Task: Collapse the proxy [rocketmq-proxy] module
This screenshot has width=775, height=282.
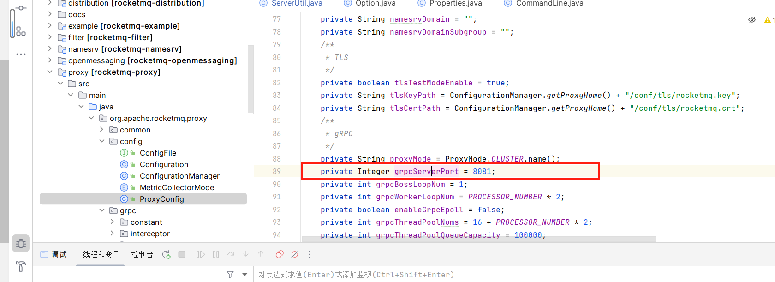Action: (x=50, y=72)
